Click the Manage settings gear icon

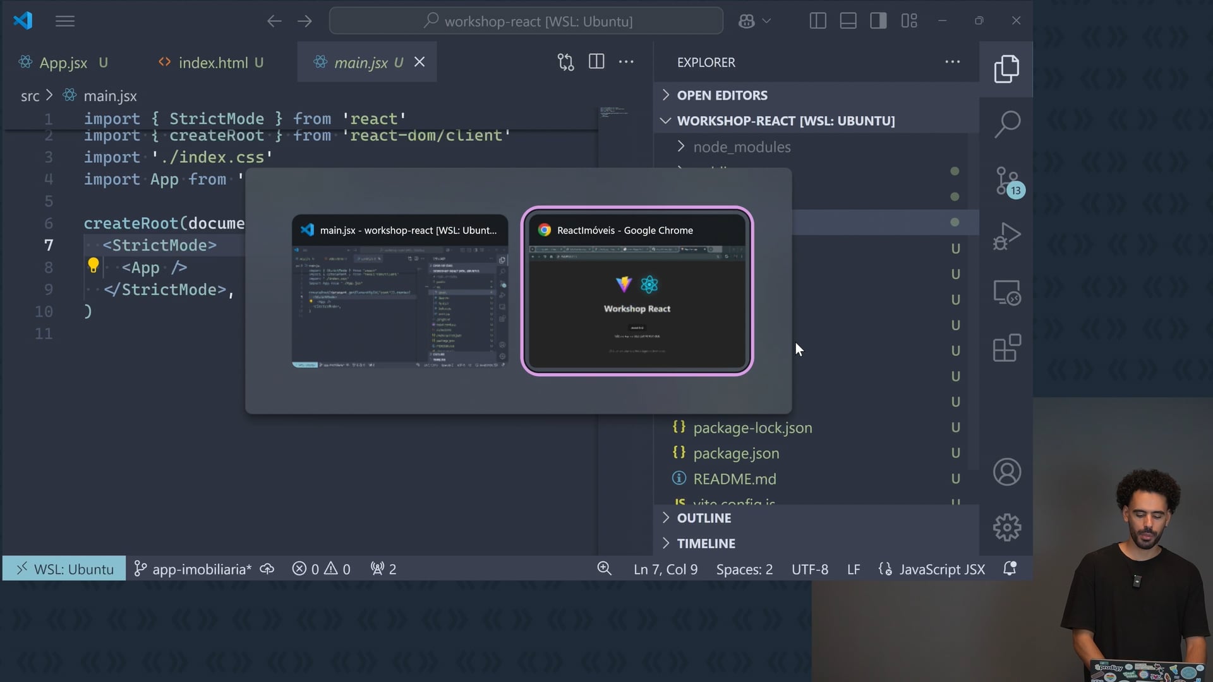click(1006, 527)
